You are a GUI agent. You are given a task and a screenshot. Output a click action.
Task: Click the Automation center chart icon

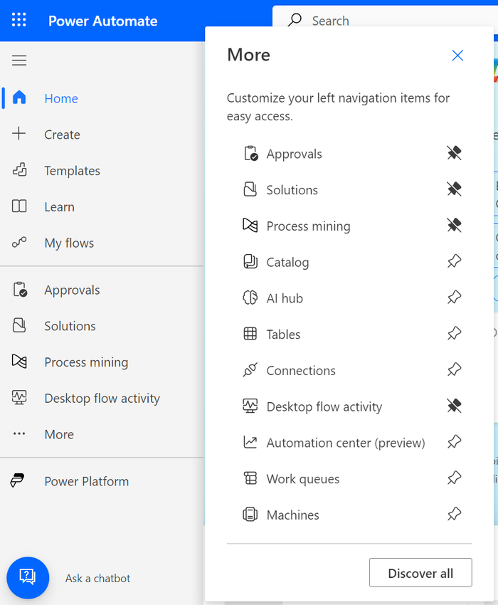tap(250, 443)
